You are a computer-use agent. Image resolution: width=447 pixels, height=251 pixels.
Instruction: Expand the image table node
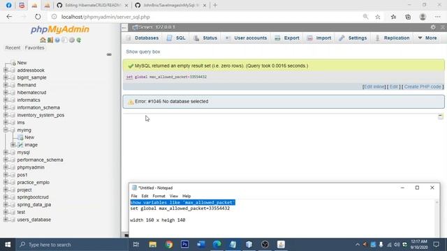coord(13,145)
